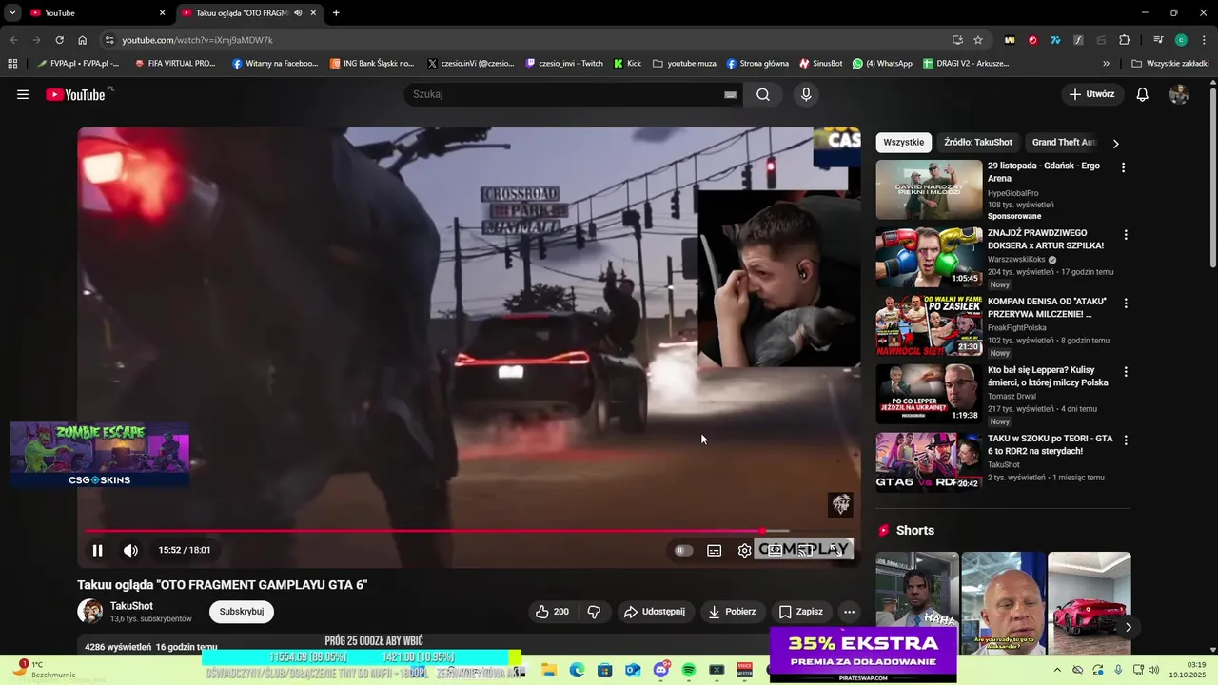This screenshot has width=1218, height=685.
Task: Click the Utwórz create button
Action: (x=1091, y=94)
